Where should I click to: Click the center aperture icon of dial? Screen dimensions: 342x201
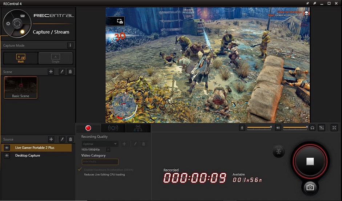coord(17,23)
